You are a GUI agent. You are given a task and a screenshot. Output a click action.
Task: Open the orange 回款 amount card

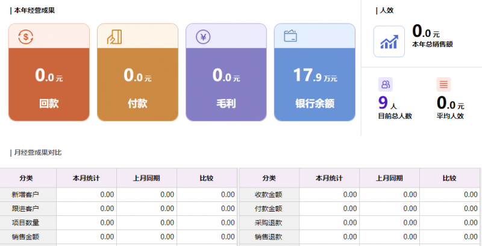coord(49,72)
